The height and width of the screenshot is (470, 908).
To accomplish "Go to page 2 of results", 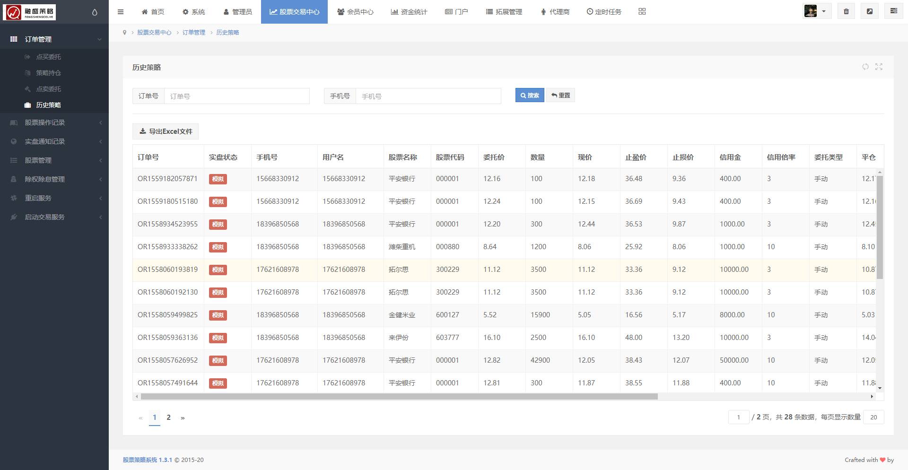I will (x=168, y=418).
